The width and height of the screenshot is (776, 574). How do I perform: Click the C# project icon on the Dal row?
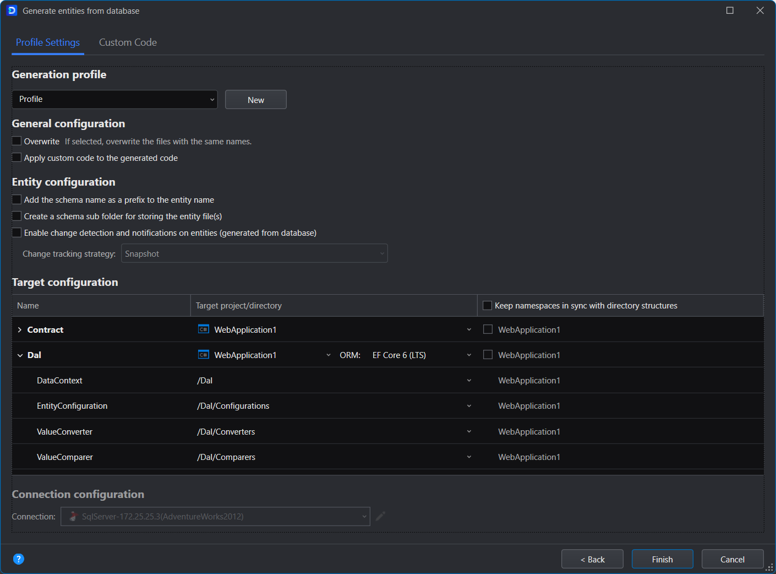204,354
